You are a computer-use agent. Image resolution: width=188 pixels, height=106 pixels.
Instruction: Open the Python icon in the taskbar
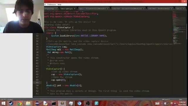click(45, 103)
